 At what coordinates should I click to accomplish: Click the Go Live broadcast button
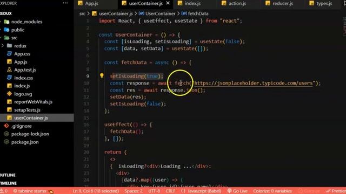tap(237, 191)
